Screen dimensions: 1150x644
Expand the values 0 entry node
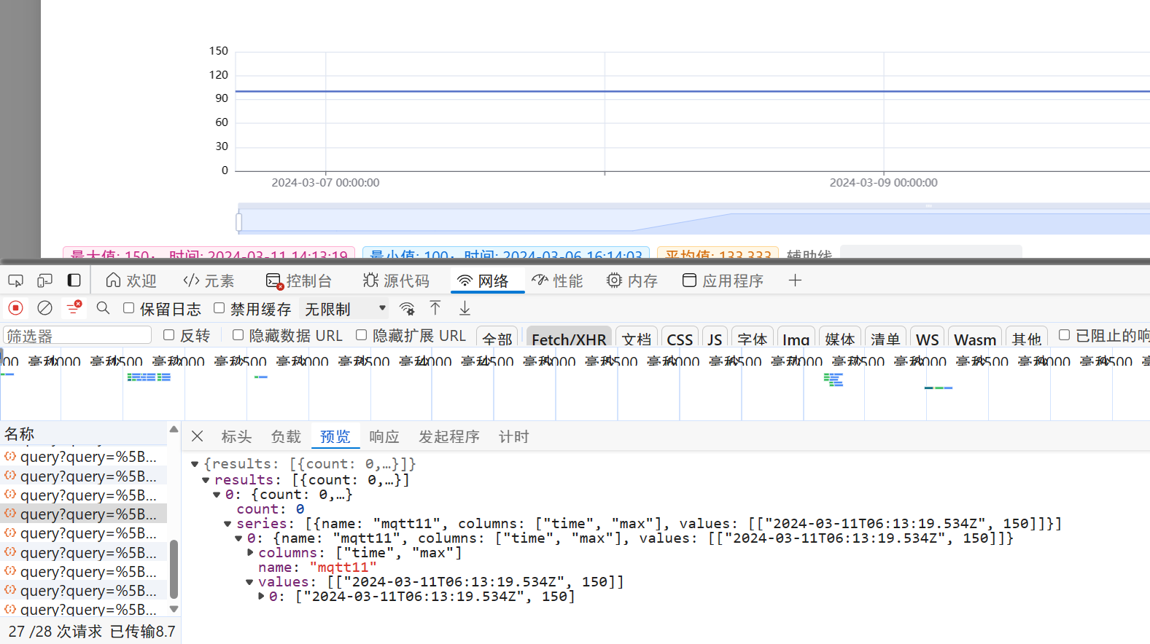coord(261,597)
